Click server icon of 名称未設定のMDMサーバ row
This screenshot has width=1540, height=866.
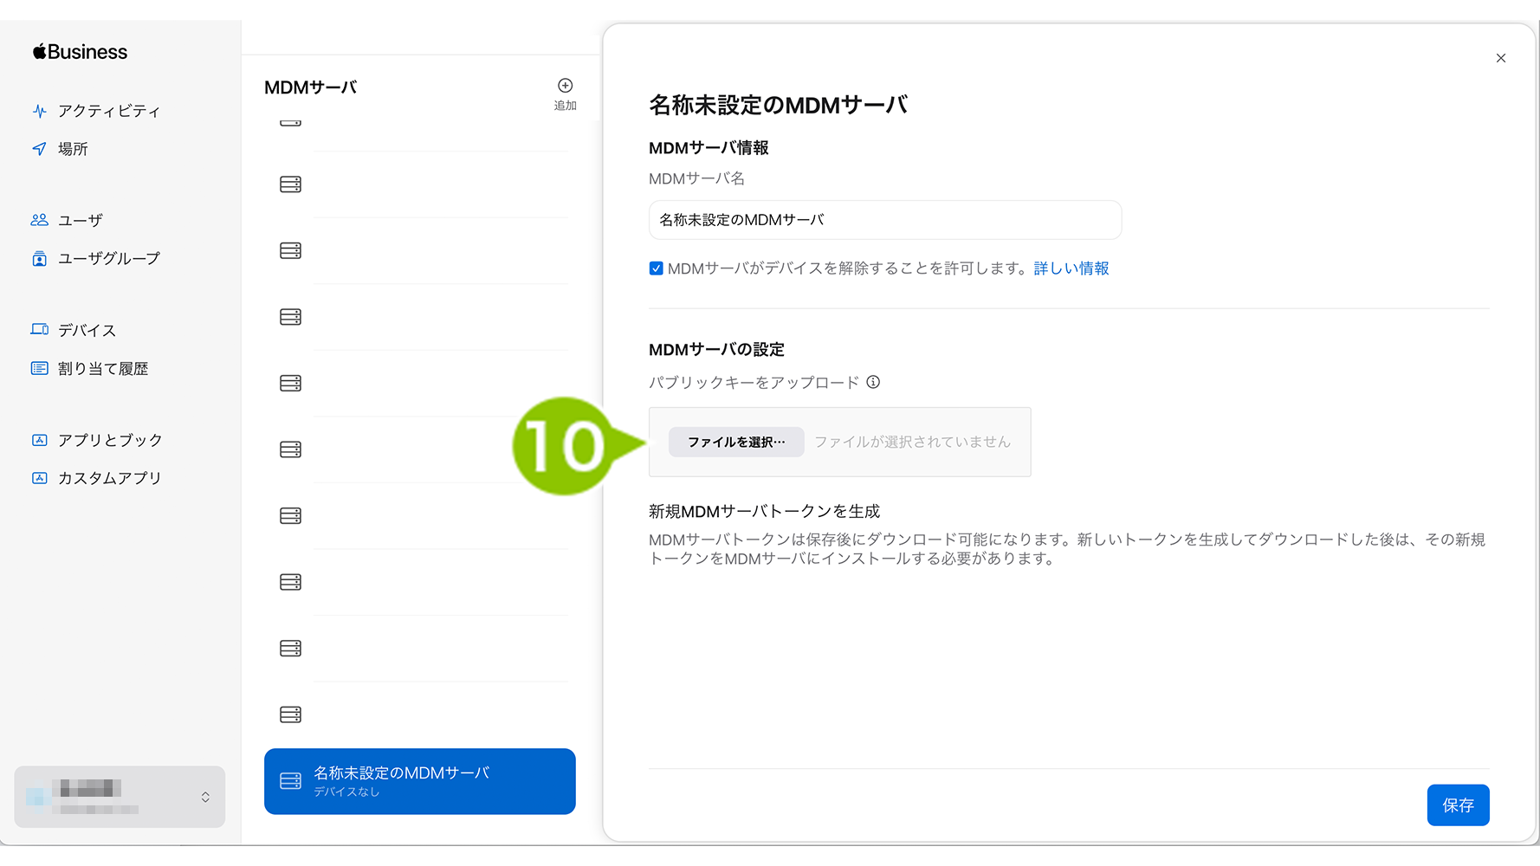290,781
